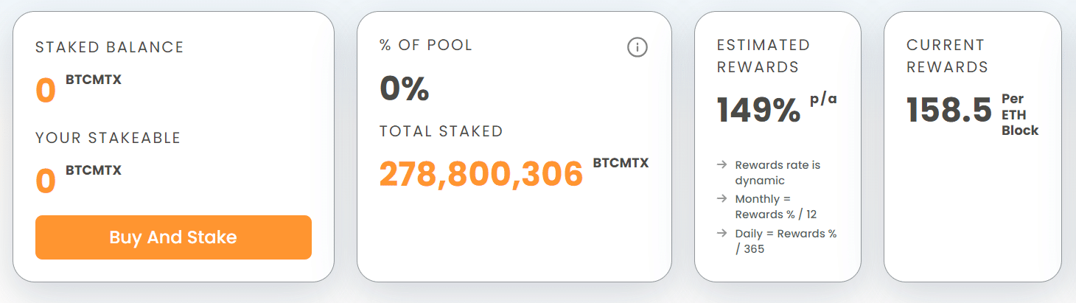Click the Current Rewards heading
This screenshot has height=303, width=1076.
click(x=947, y=56)
